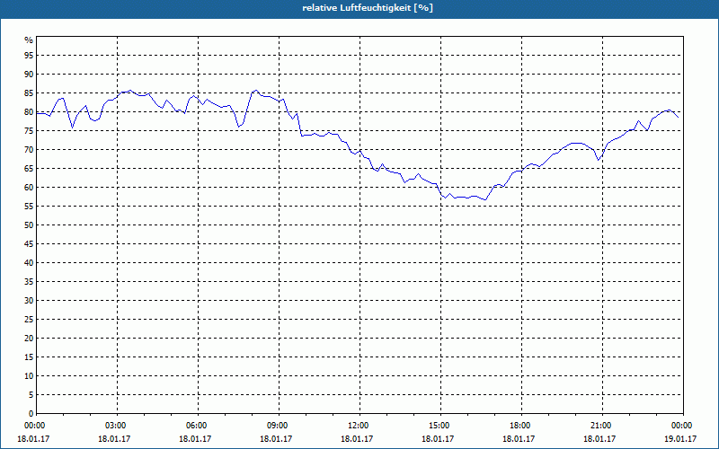This screenshot has height=449, width=719.
Task: Click the 18.01.17 date under 18:00
Action: [519, 439]
